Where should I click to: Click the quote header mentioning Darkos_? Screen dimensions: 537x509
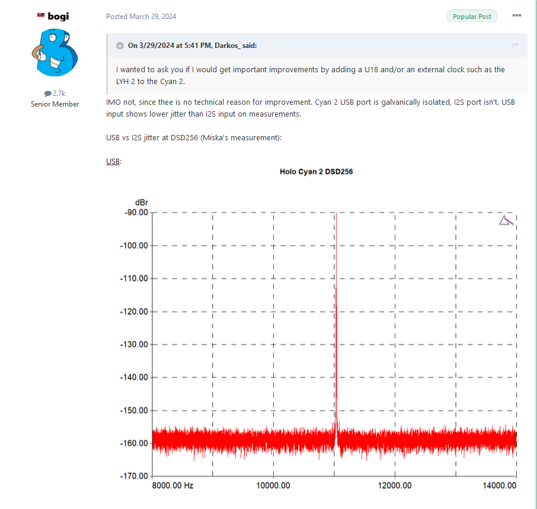click(x=192, y=46)
